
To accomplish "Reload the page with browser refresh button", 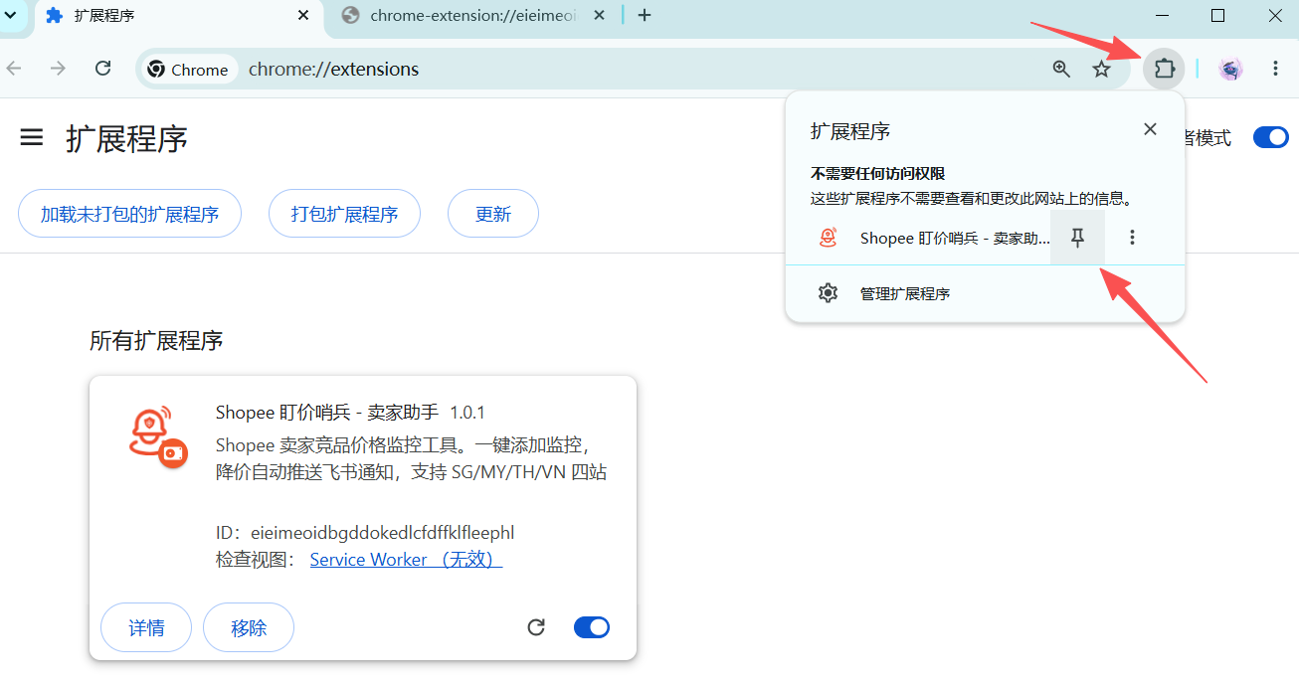I will tap(102, 69).
